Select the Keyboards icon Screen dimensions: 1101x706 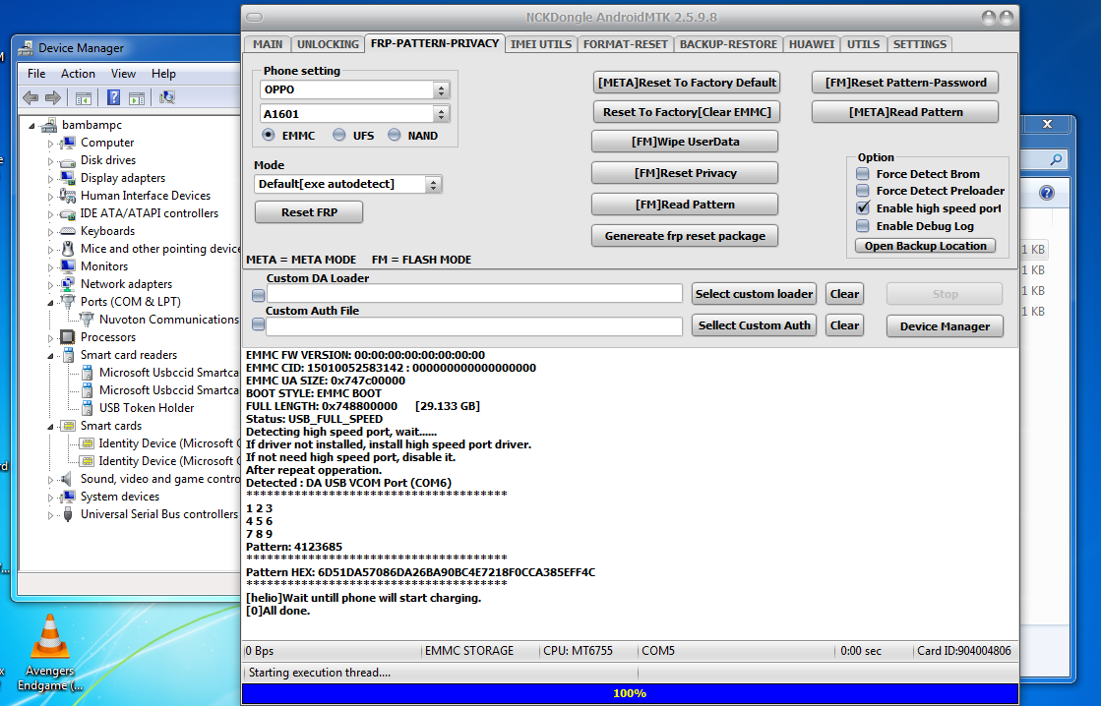(x=68, y=231)
